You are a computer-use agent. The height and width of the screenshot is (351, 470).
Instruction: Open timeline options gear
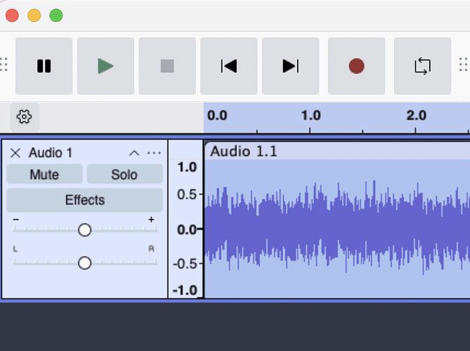tap(25, 117)
